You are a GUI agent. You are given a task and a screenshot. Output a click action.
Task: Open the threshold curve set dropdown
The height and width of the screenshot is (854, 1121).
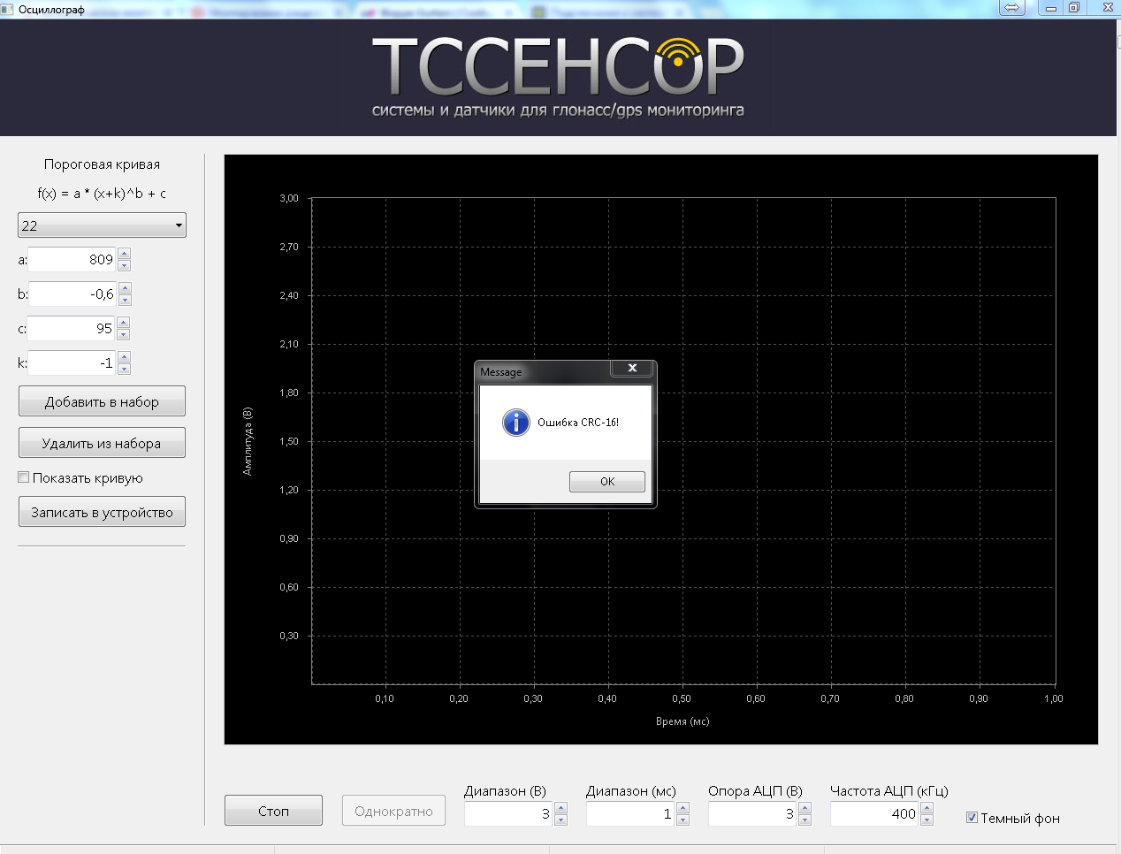102,225
